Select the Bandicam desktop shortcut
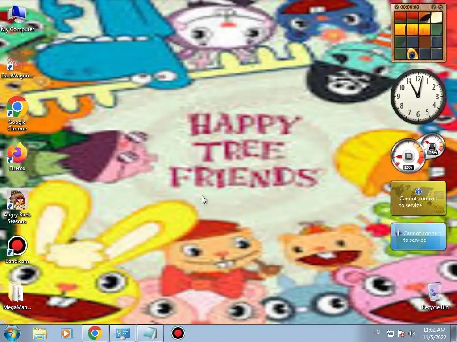 pyautogui.click(x=17, y=249)
